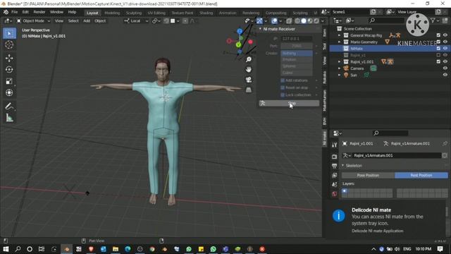Toggle NiMate collection visibility eye
Screen dimensions: 451x254
click(445, 49)
